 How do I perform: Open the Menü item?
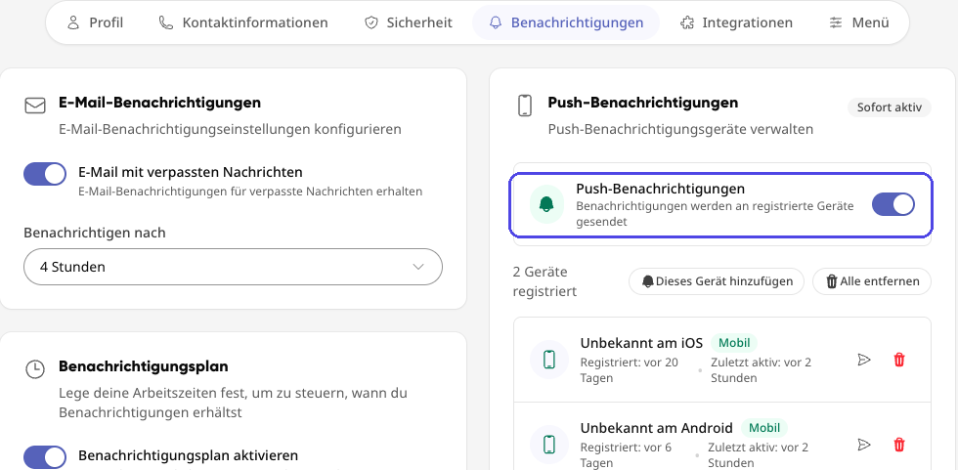tap(859, 22)
